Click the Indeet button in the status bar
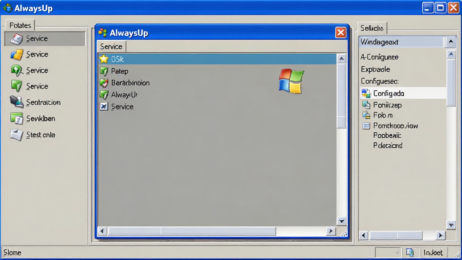The image size is (462, 260). pos(433,253)
